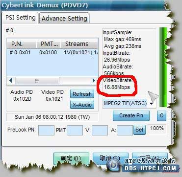Click the Audio PID 0x102D value

click(22, 99)
